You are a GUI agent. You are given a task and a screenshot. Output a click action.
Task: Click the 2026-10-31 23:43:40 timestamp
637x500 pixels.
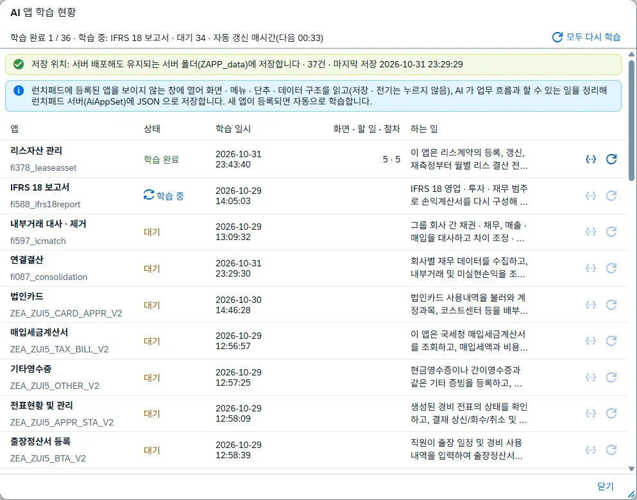point(239,159)
